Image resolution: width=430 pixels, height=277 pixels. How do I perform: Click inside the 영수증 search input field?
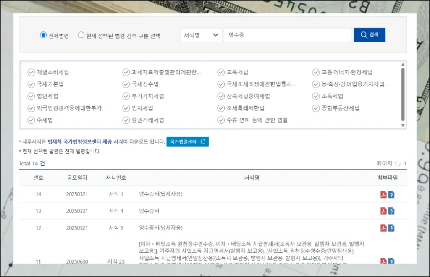(288, 34)
